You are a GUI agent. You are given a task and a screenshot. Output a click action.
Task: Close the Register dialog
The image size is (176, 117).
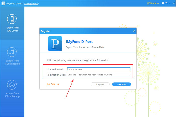(x=134, y=31)
